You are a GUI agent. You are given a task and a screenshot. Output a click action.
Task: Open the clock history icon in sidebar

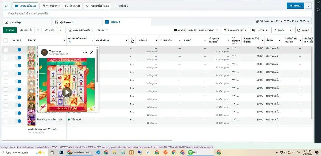pos(318,10)
